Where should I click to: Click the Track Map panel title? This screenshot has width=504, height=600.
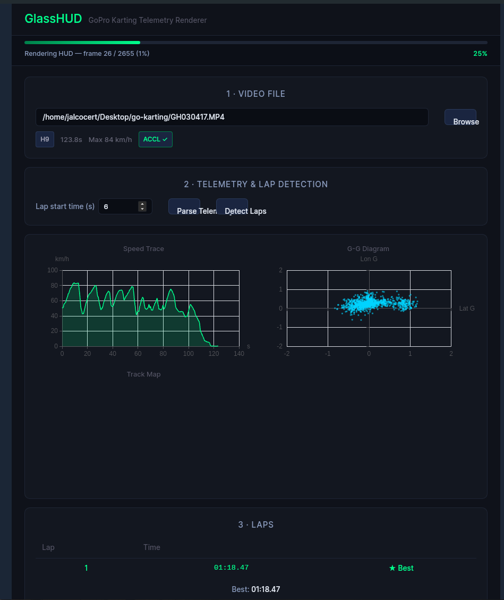[143, 374]
